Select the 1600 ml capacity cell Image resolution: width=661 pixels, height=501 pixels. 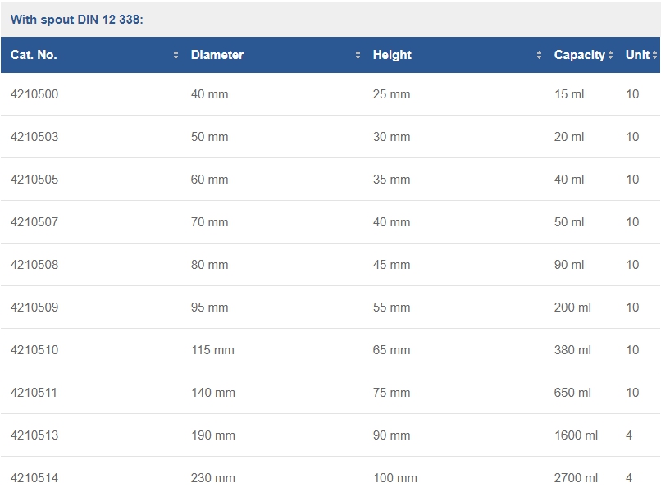[576, 435]
